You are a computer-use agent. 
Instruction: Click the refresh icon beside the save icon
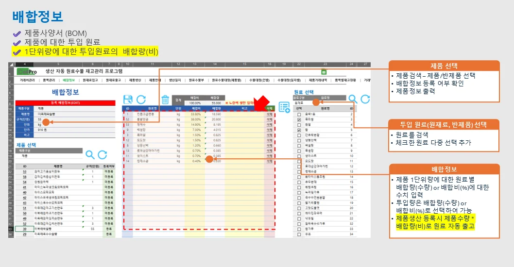tap(141, 99)
